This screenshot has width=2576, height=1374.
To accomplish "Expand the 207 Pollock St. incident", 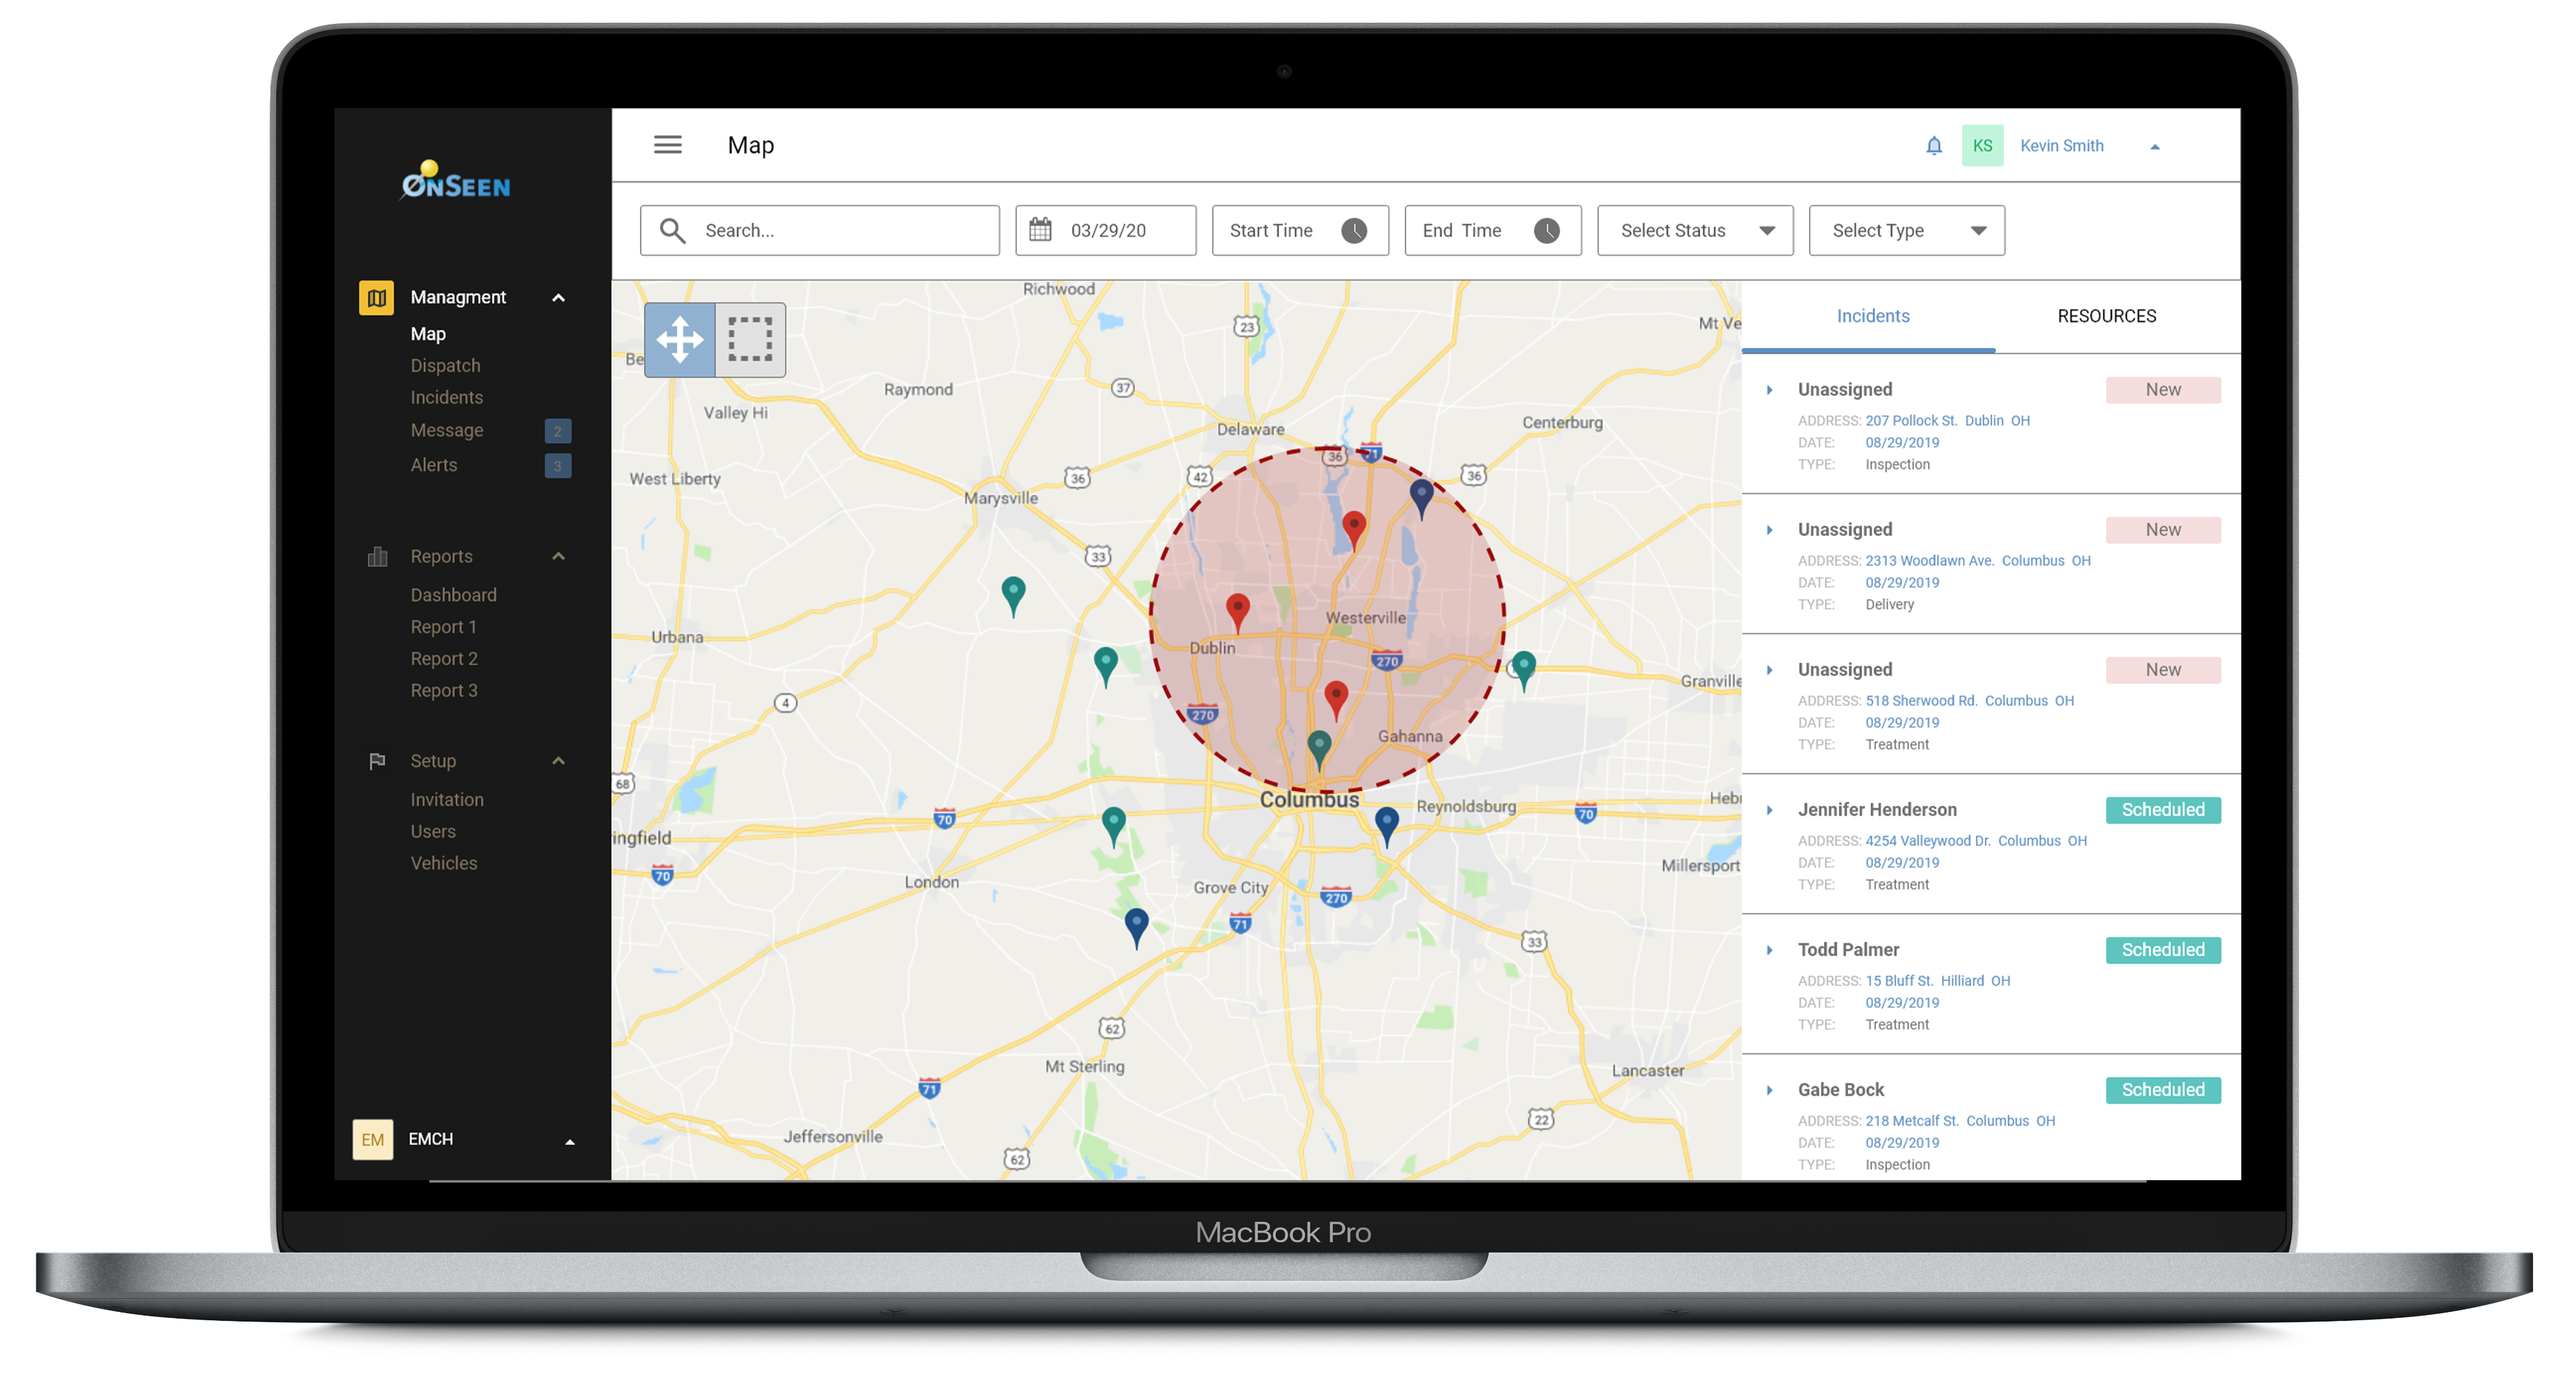I will (x=1769, y=390).
